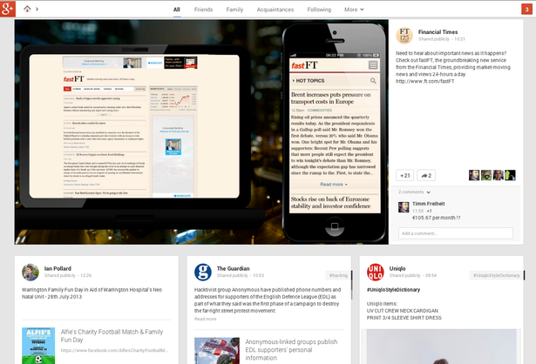Click Read more on Guardian post
The height and width of the screenshot is (364, 536).
coord(205,319)
